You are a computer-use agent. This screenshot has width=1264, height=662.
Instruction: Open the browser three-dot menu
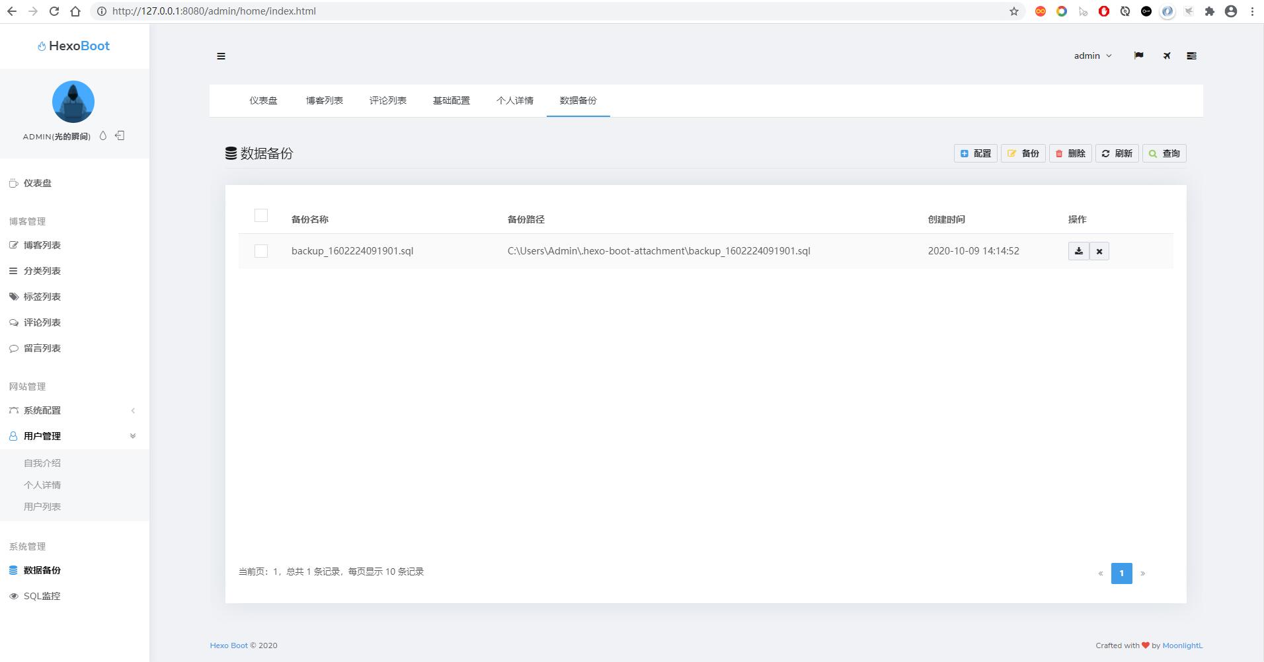(1252, 11)
